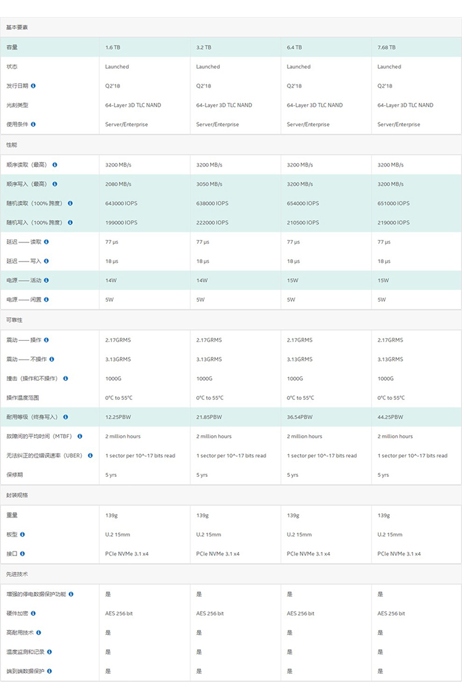Viewport: 462px width, 699px height.
Task: Click the info icon for 震动 —— 操作
Action: click(x=46, y=340)
